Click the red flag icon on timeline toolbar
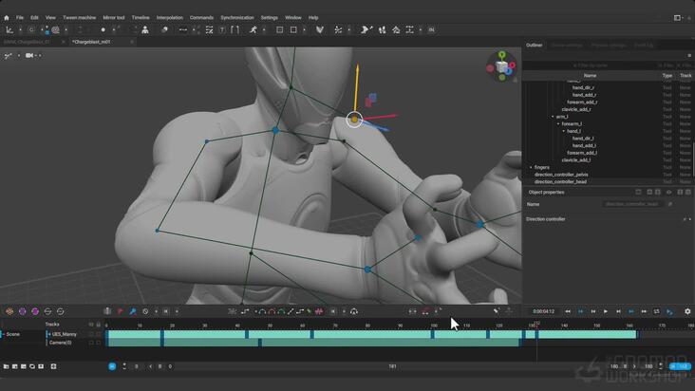 [121, 311]
